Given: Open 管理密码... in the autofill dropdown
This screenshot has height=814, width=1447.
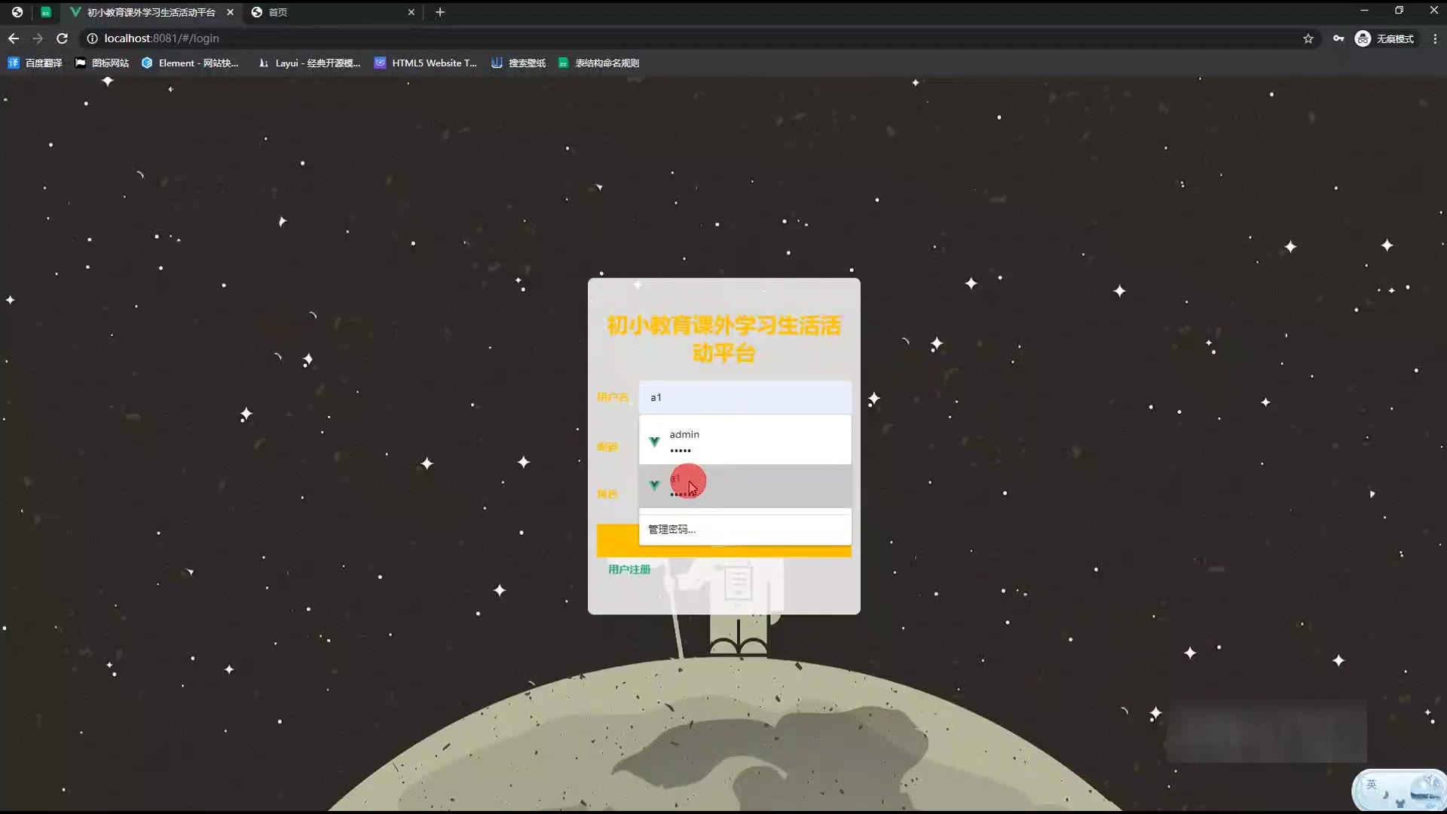Looking at the screenshot, I should [745, 529].
